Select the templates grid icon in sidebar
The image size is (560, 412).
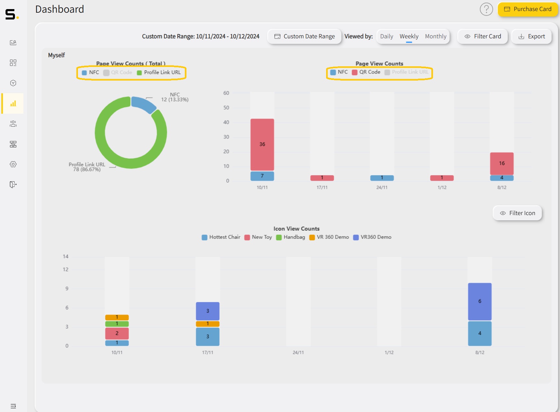tap(13, 63)
